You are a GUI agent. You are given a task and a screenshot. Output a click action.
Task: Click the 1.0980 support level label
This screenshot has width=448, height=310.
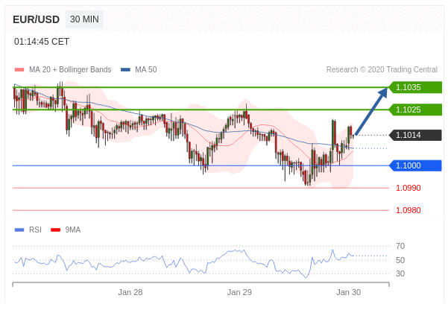(408, 210)
